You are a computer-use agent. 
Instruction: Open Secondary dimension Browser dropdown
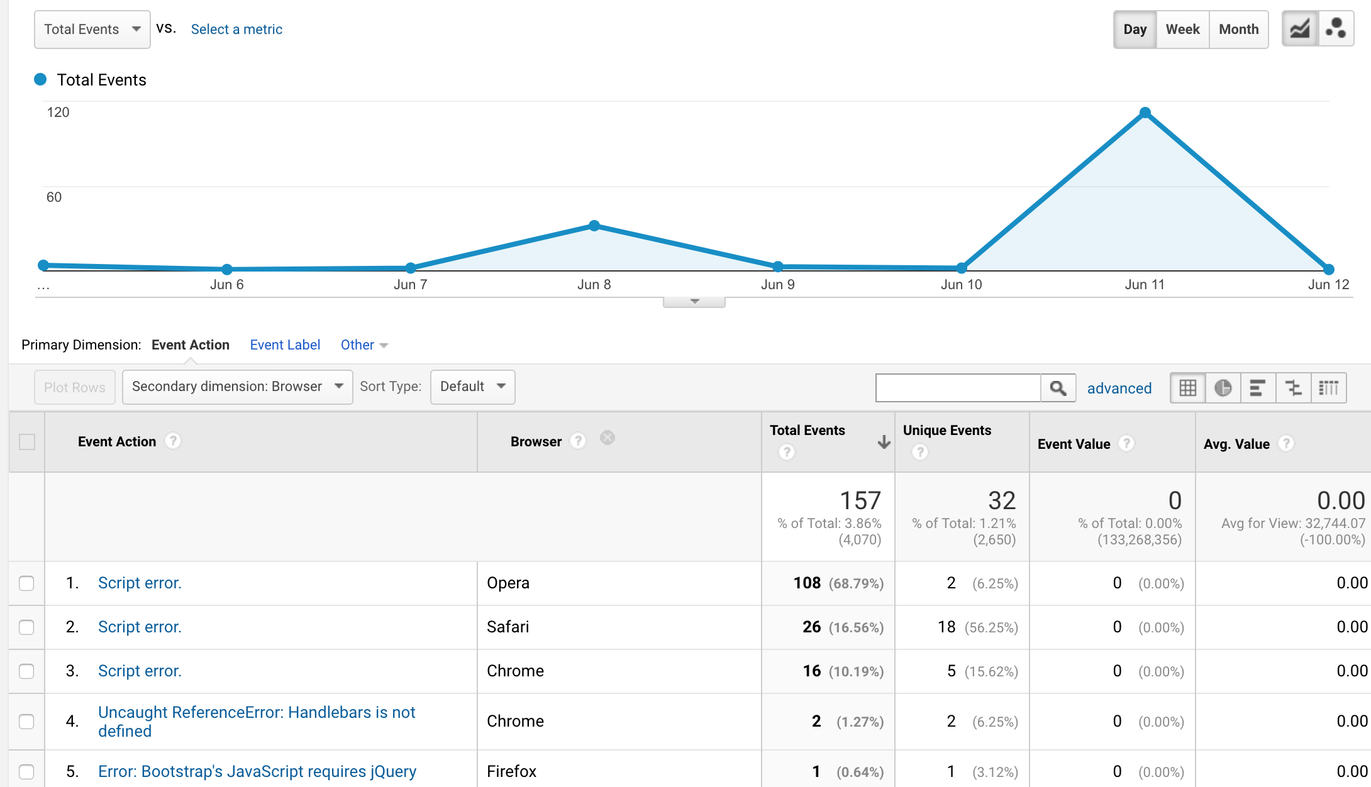pyautogui.click(x=237, y=387)
